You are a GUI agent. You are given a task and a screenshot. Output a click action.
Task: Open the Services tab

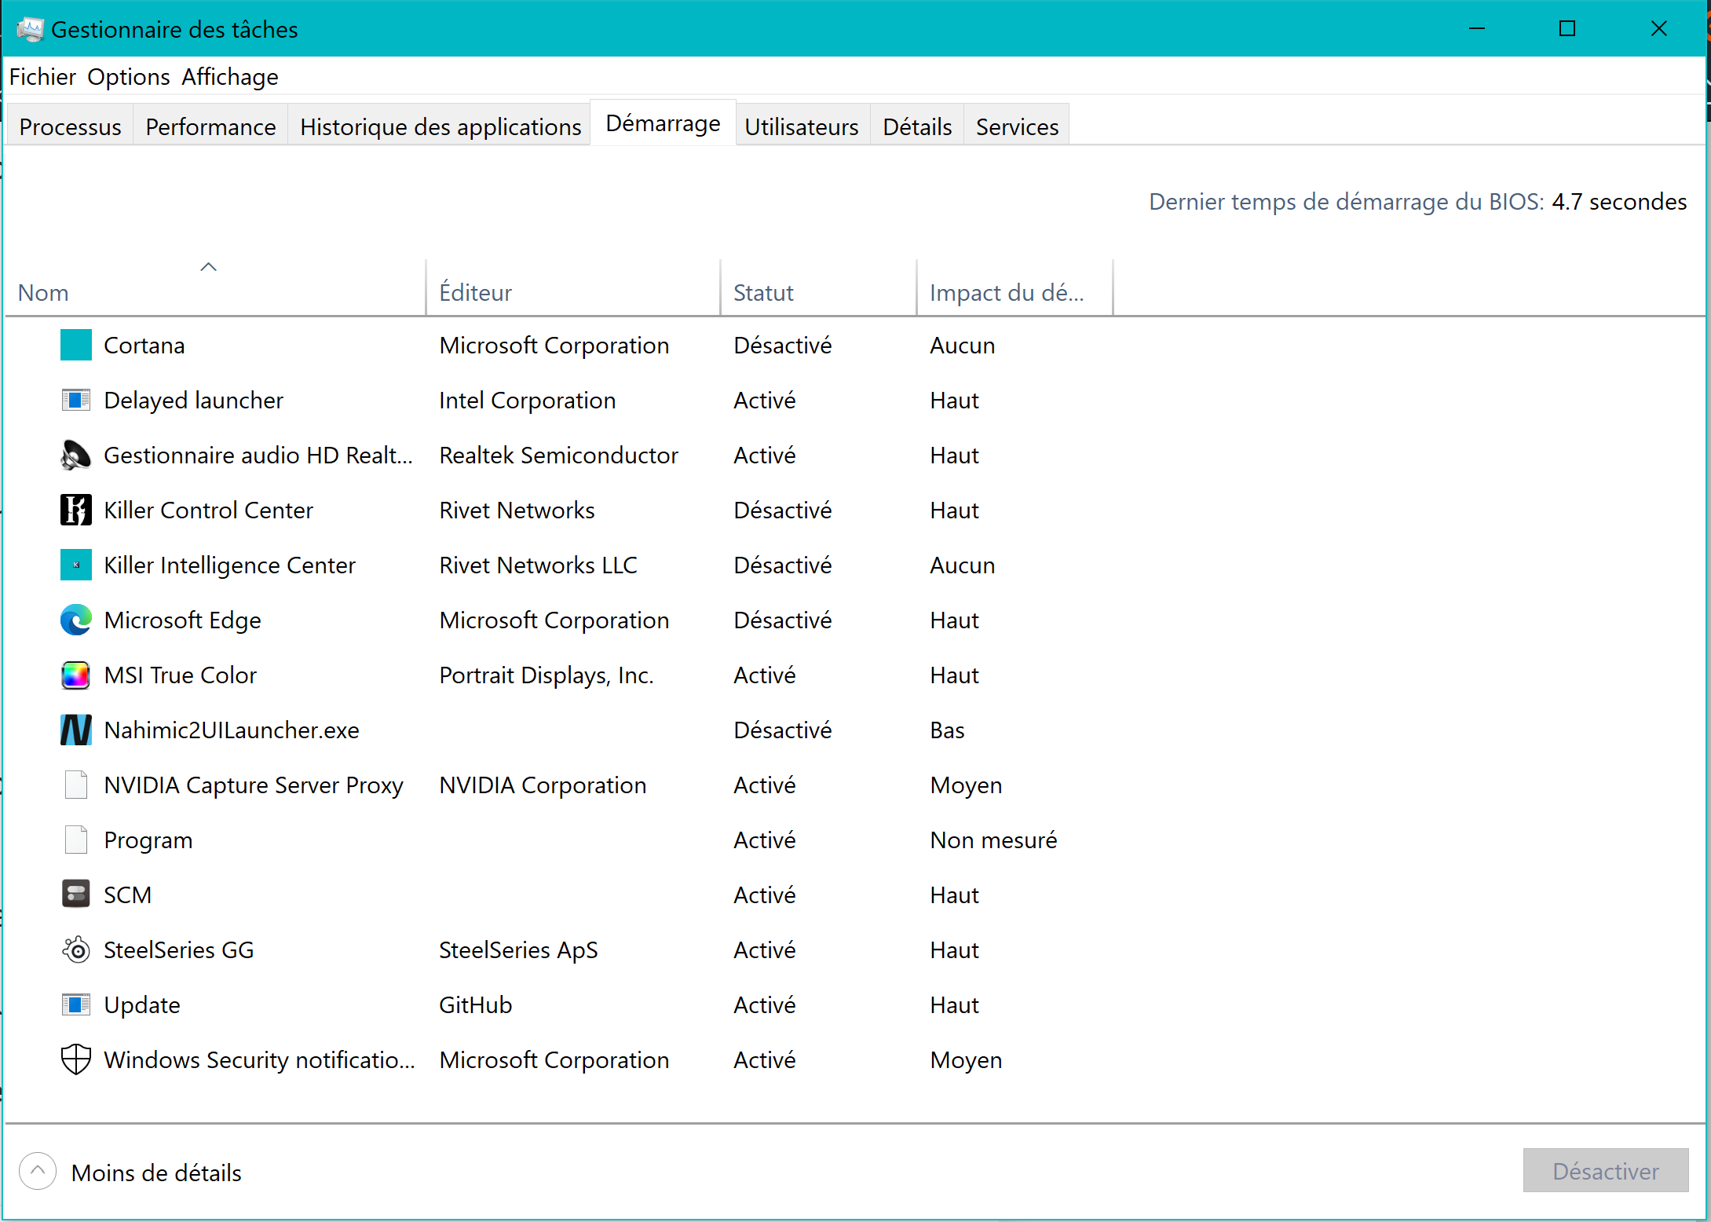1016,127
